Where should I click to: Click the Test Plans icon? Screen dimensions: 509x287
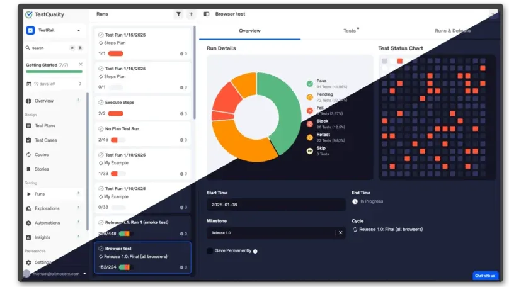coord(28,125)
